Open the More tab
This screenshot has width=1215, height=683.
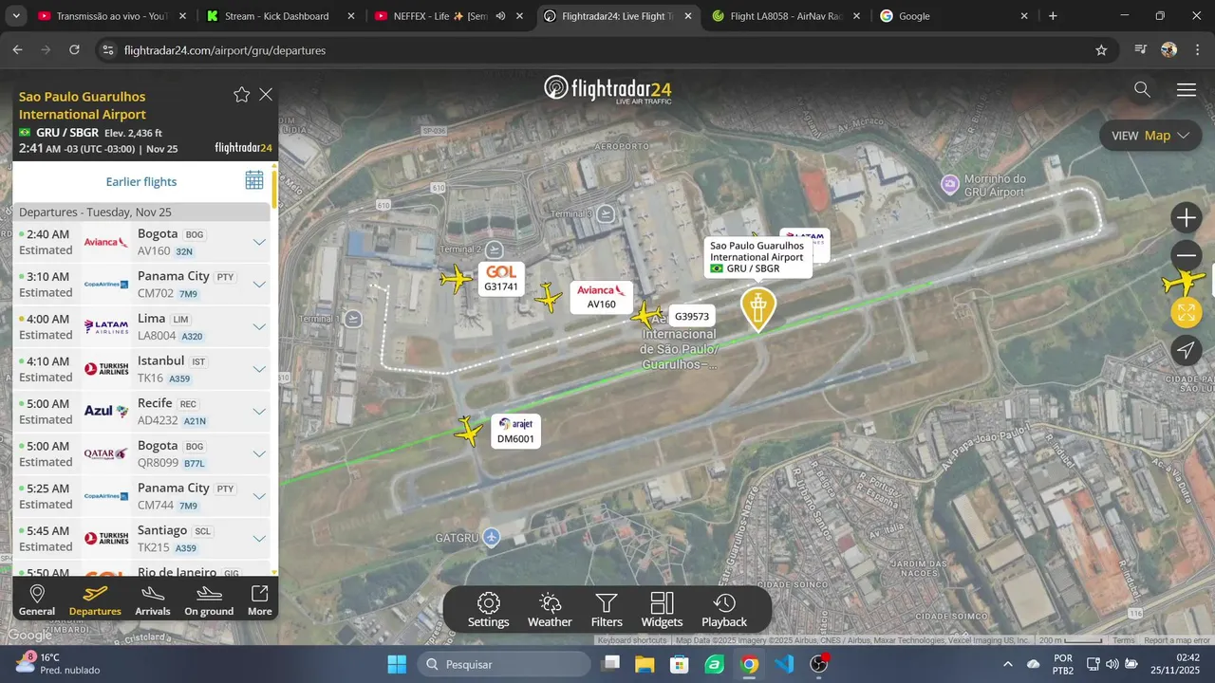(x=259, y=600)
